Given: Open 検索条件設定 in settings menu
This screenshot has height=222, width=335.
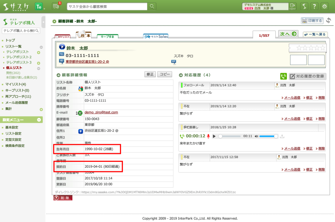Looking at the screenshot, I should (15, 146).
